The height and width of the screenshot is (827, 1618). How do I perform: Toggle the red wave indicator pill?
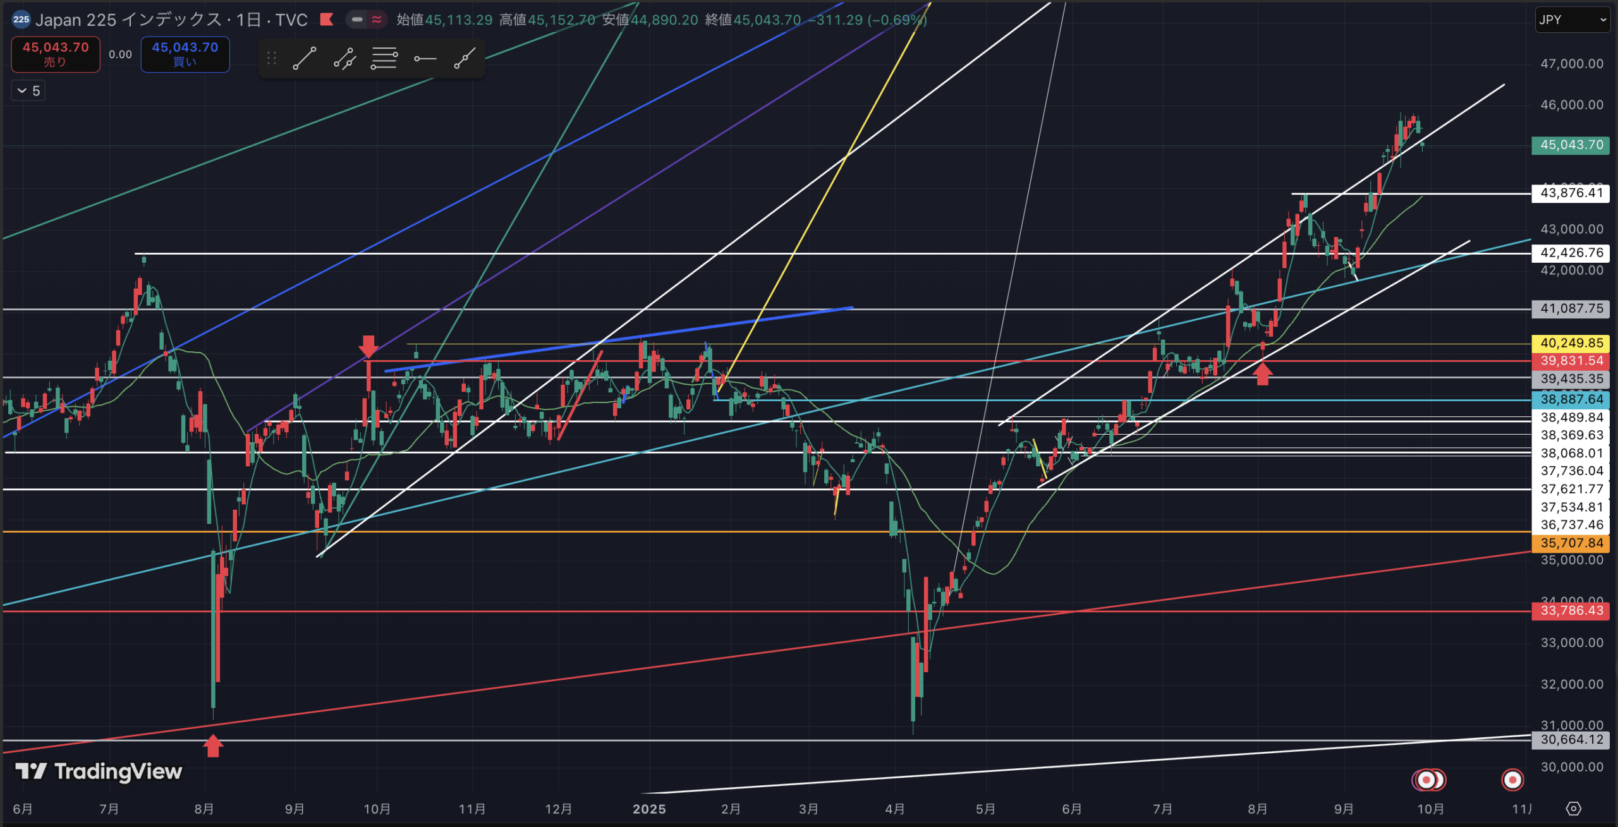tap(377, 20)
